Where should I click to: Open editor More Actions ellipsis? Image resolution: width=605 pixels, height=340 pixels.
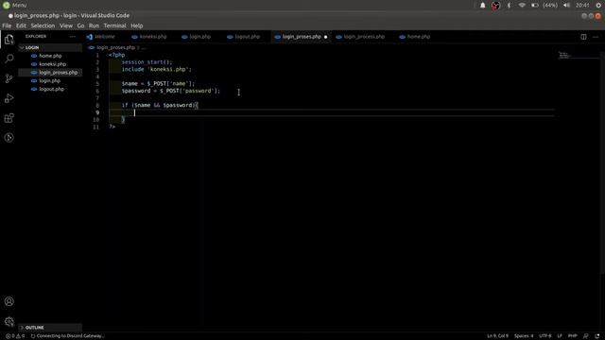pyautogui.click(x=596, y=37)
